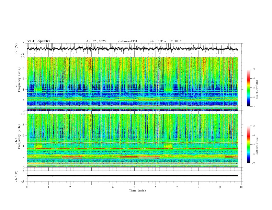The height and width of the screenshot is (210, 272).
Task: Click the "ch.3(V)" waveform axis label
Action: point(16,176)
